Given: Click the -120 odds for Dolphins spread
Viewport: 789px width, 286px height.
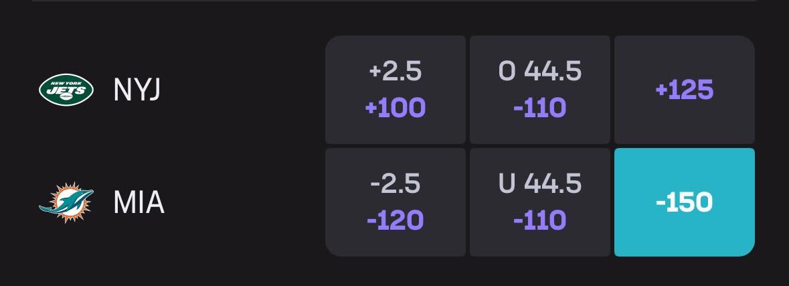Looking at the screenshot, I should 395,220.
